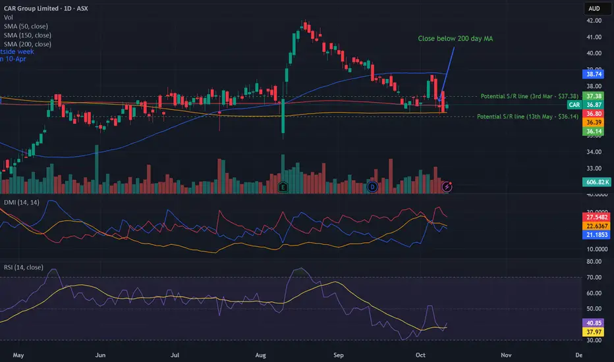Click the Vol indicator legend
This screenshot has width=614, height=362.
(x=8, y=17)
